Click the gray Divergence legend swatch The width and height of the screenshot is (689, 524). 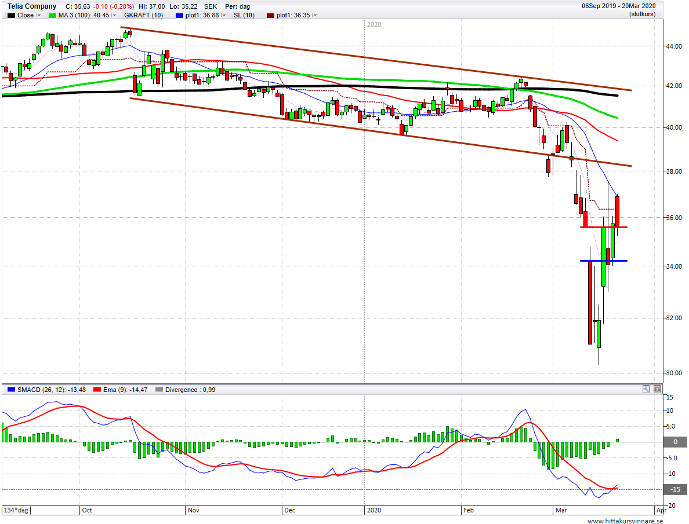click(159, 390)
